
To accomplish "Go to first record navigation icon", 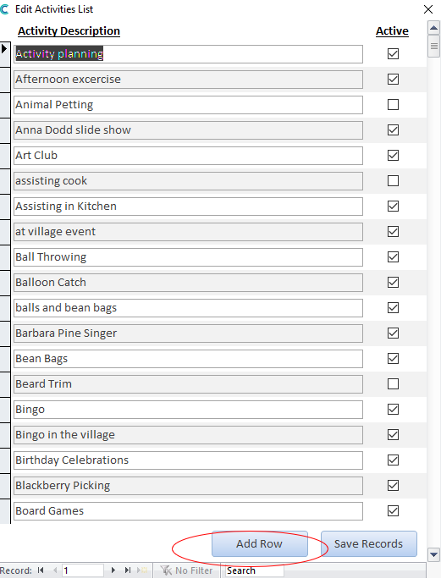I will pyautogui.click(x=41, y=570).
